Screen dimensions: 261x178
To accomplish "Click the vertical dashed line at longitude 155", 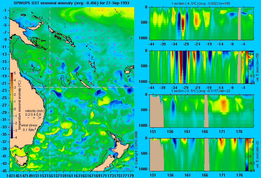I will tap(50, 89).
